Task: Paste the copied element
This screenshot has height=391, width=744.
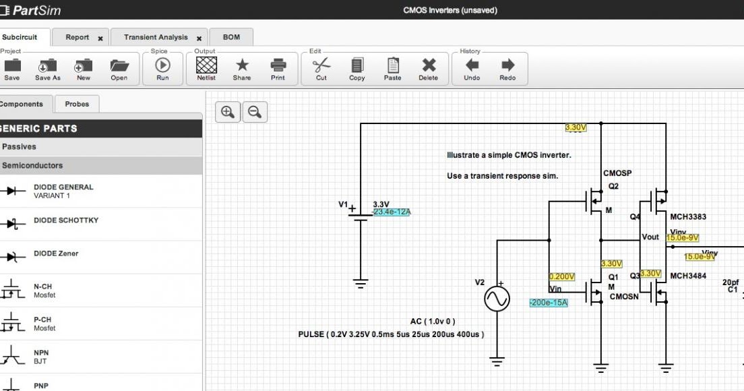Action: (x=392, y=66)
